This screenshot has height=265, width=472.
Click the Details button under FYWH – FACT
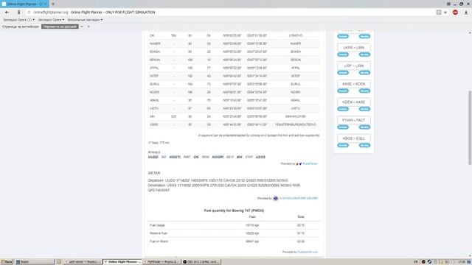[x=343, y=127]
